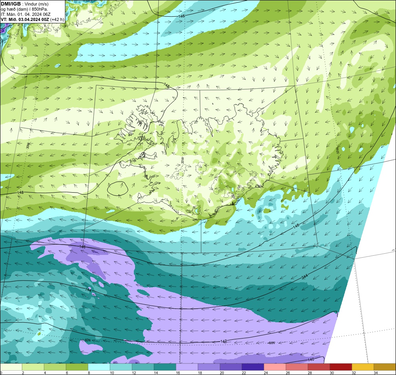Click the 4–6 m/s green legend swatch
This screenshot has width=396, height=375.
pos(55,367)
